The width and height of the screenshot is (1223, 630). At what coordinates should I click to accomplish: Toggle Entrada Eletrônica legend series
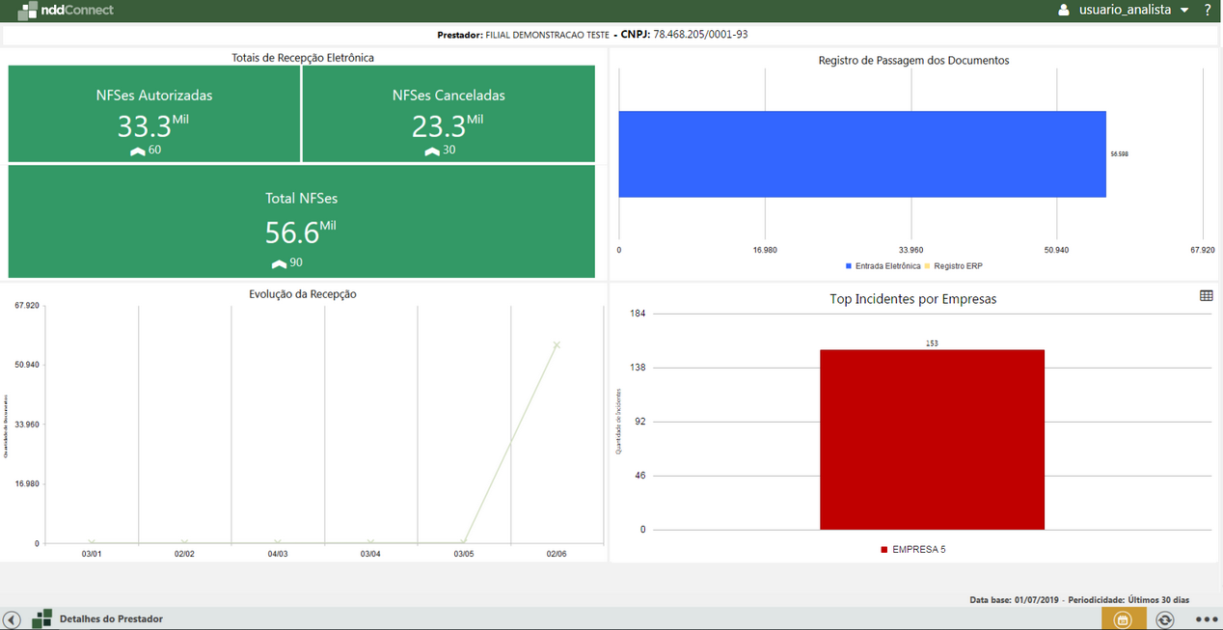(883, 265)
